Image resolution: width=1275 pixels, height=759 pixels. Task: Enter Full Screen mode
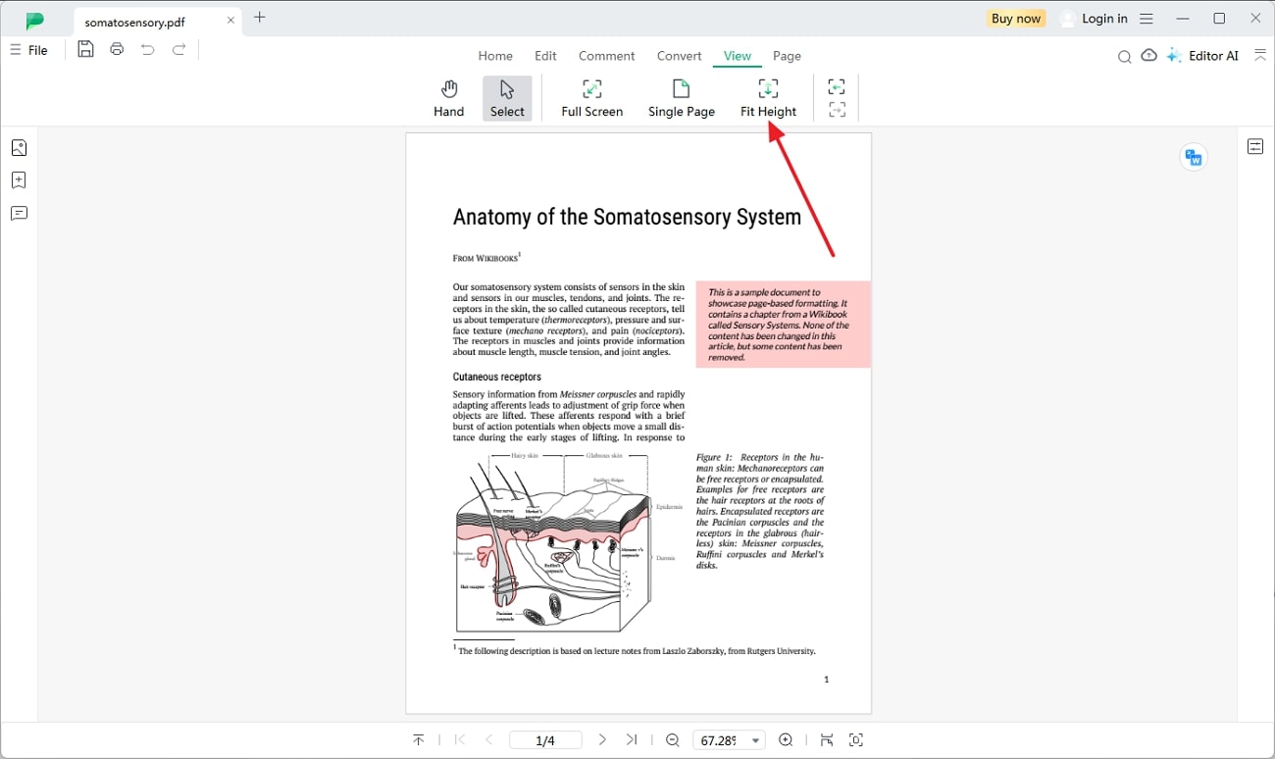tap(591, 98)
